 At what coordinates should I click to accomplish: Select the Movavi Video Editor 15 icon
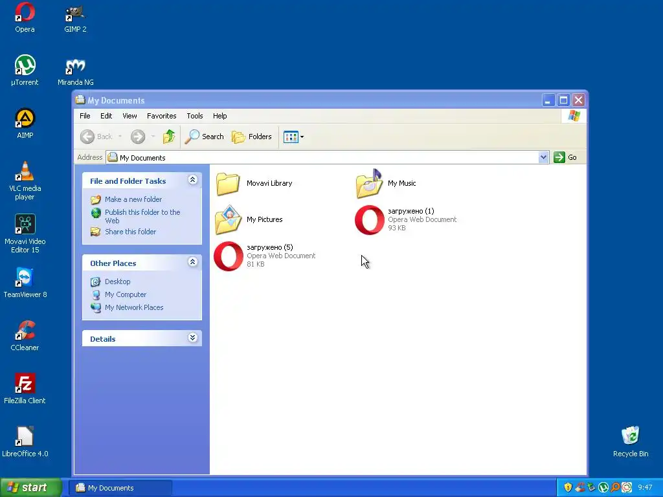pos(25,234)
